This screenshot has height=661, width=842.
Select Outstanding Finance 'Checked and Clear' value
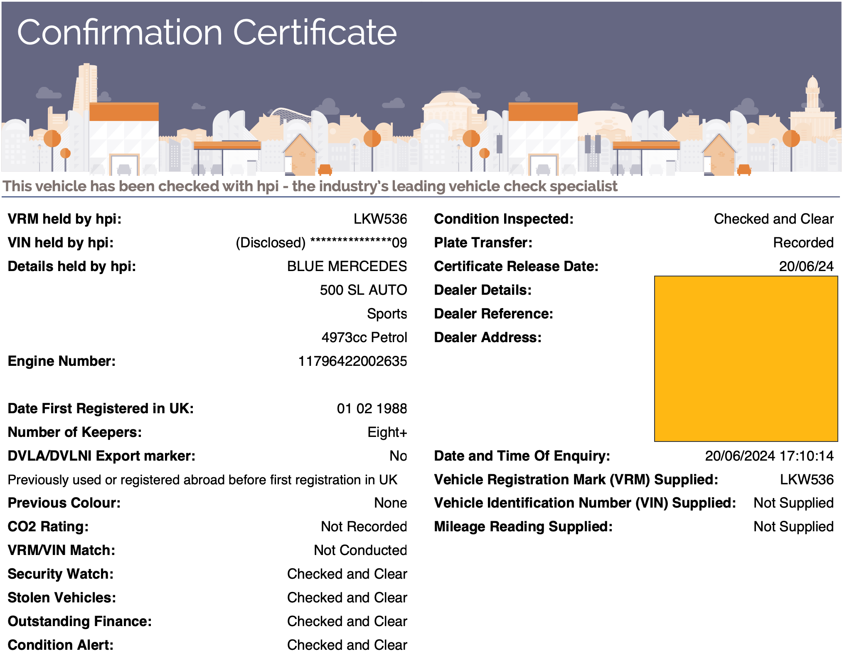(x=347, y=622)
